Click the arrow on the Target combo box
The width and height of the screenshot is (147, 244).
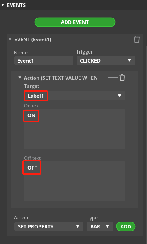click(x=119, y=96)
